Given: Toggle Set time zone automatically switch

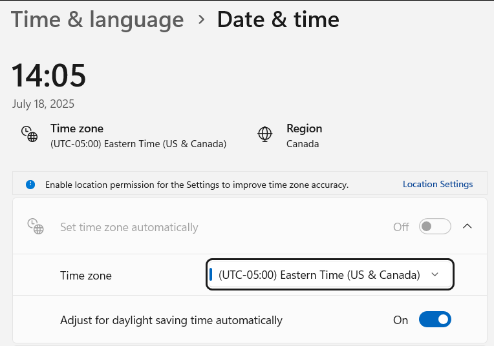Looking at the screenshot, I should click(435, 227).
